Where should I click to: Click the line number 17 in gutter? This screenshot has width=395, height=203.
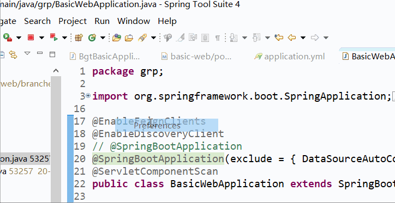point(80,121)
